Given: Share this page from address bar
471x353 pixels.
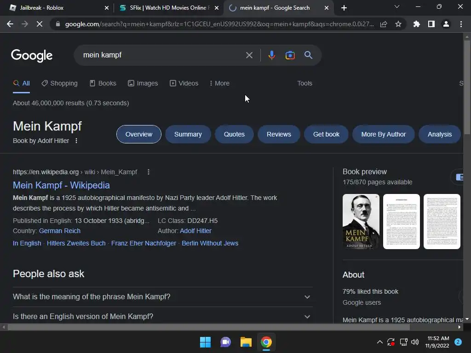Looking at the screenshot, I should pyautogui.click(x=384, y=24).
